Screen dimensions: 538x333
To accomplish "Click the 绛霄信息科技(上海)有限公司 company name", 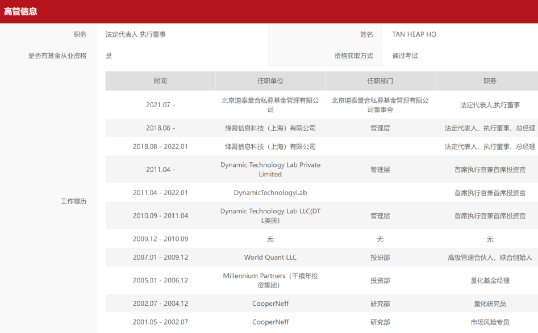I will pyautogui.click(x=270, y=128).
